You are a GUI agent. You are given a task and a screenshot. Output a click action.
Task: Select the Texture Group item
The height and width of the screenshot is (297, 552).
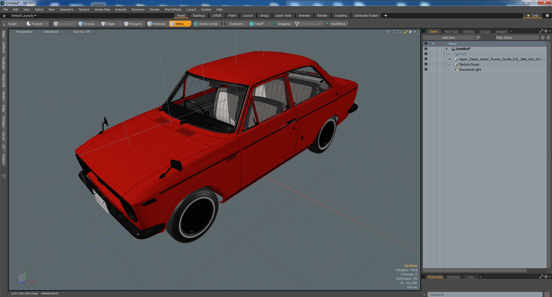[x=469, y=64]
